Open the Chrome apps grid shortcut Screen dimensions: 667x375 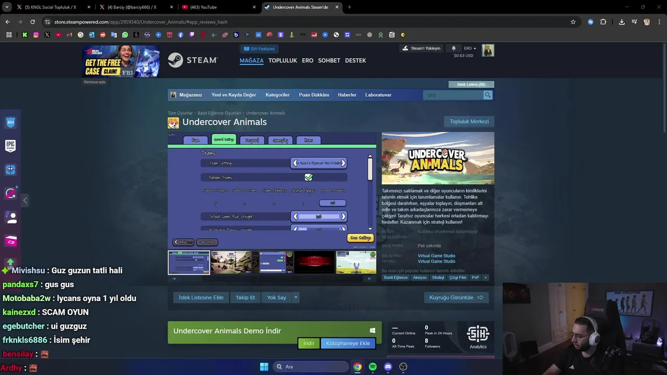[9, 35]
